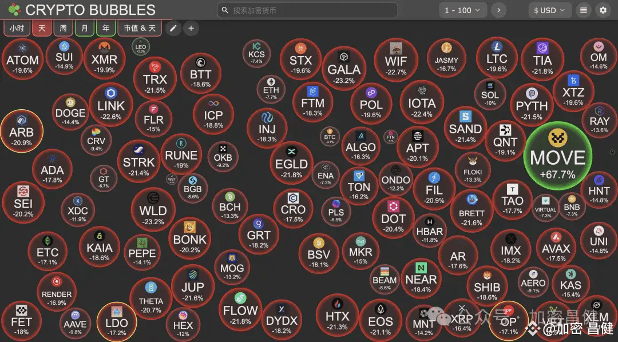Select the 天 timeframe tab
The image size is (618, 342).
42,29
